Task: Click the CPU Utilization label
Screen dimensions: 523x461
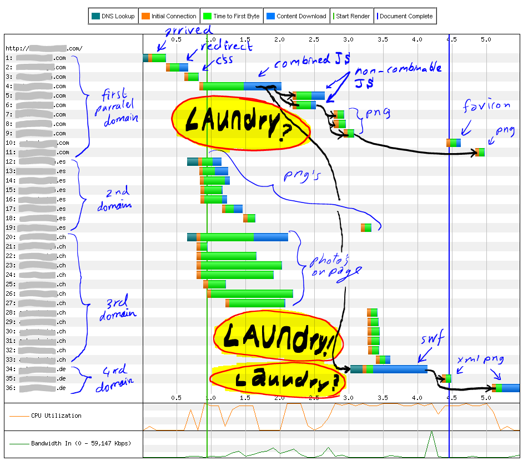Action: 56,416
